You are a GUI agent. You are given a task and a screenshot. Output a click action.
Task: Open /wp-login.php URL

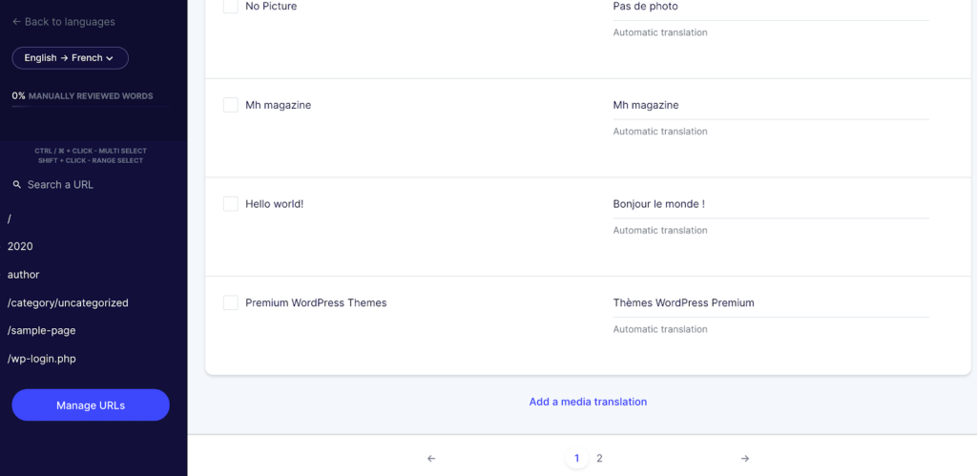coord(41,359)
